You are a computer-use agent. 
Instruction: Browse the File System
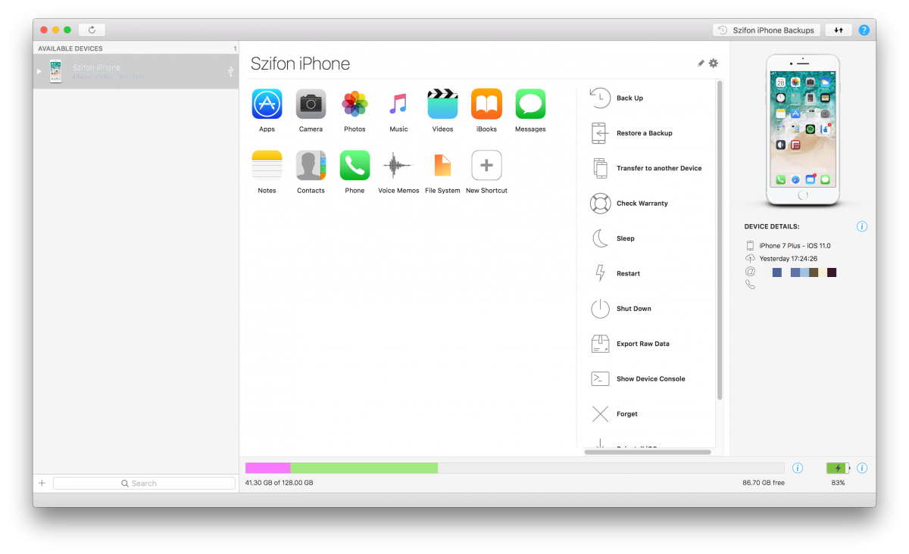[x=442, y=165]
